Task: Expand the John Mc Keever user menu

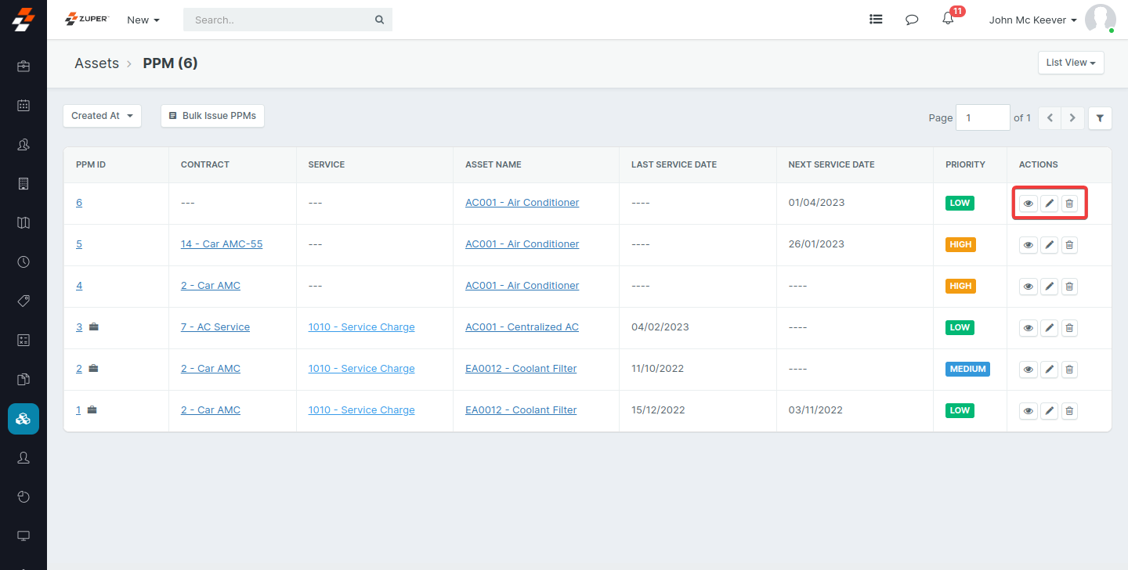Action: pos(1032,20)
